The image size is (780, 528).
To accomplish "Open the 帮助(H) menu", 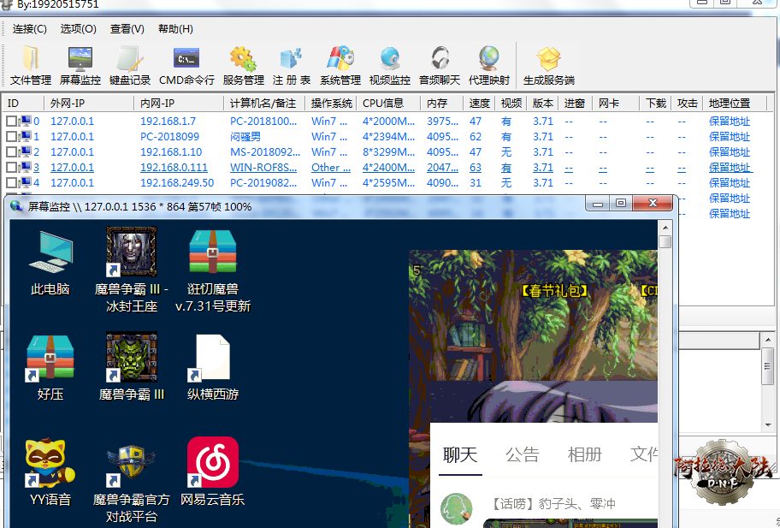I will tap(175, 29).
